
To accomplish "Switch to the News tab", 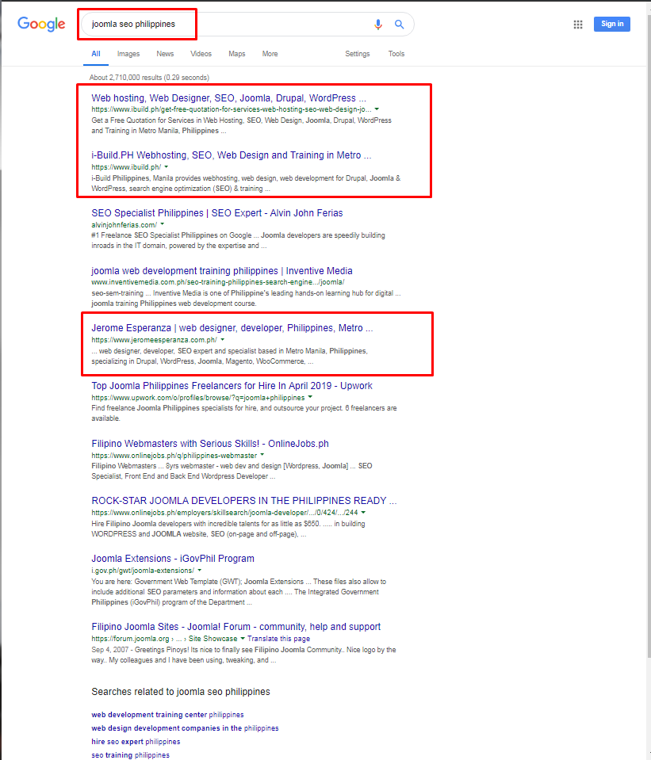I will tap(165, 54).
